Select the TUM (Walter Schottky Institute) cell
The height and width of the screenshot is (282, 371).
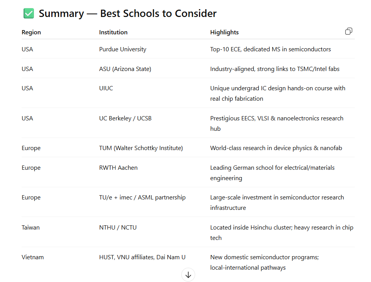(141, 148)
